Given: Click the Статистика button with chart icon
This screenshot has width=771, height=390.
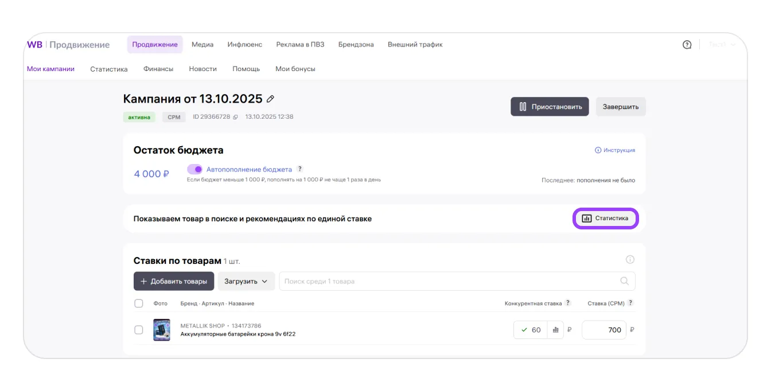Looking at the screenshot, I should pyautogui.click(x=605, y=219).
